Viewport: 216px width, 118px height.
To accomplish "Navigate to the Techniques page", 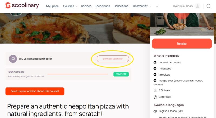I will [102, 6].
